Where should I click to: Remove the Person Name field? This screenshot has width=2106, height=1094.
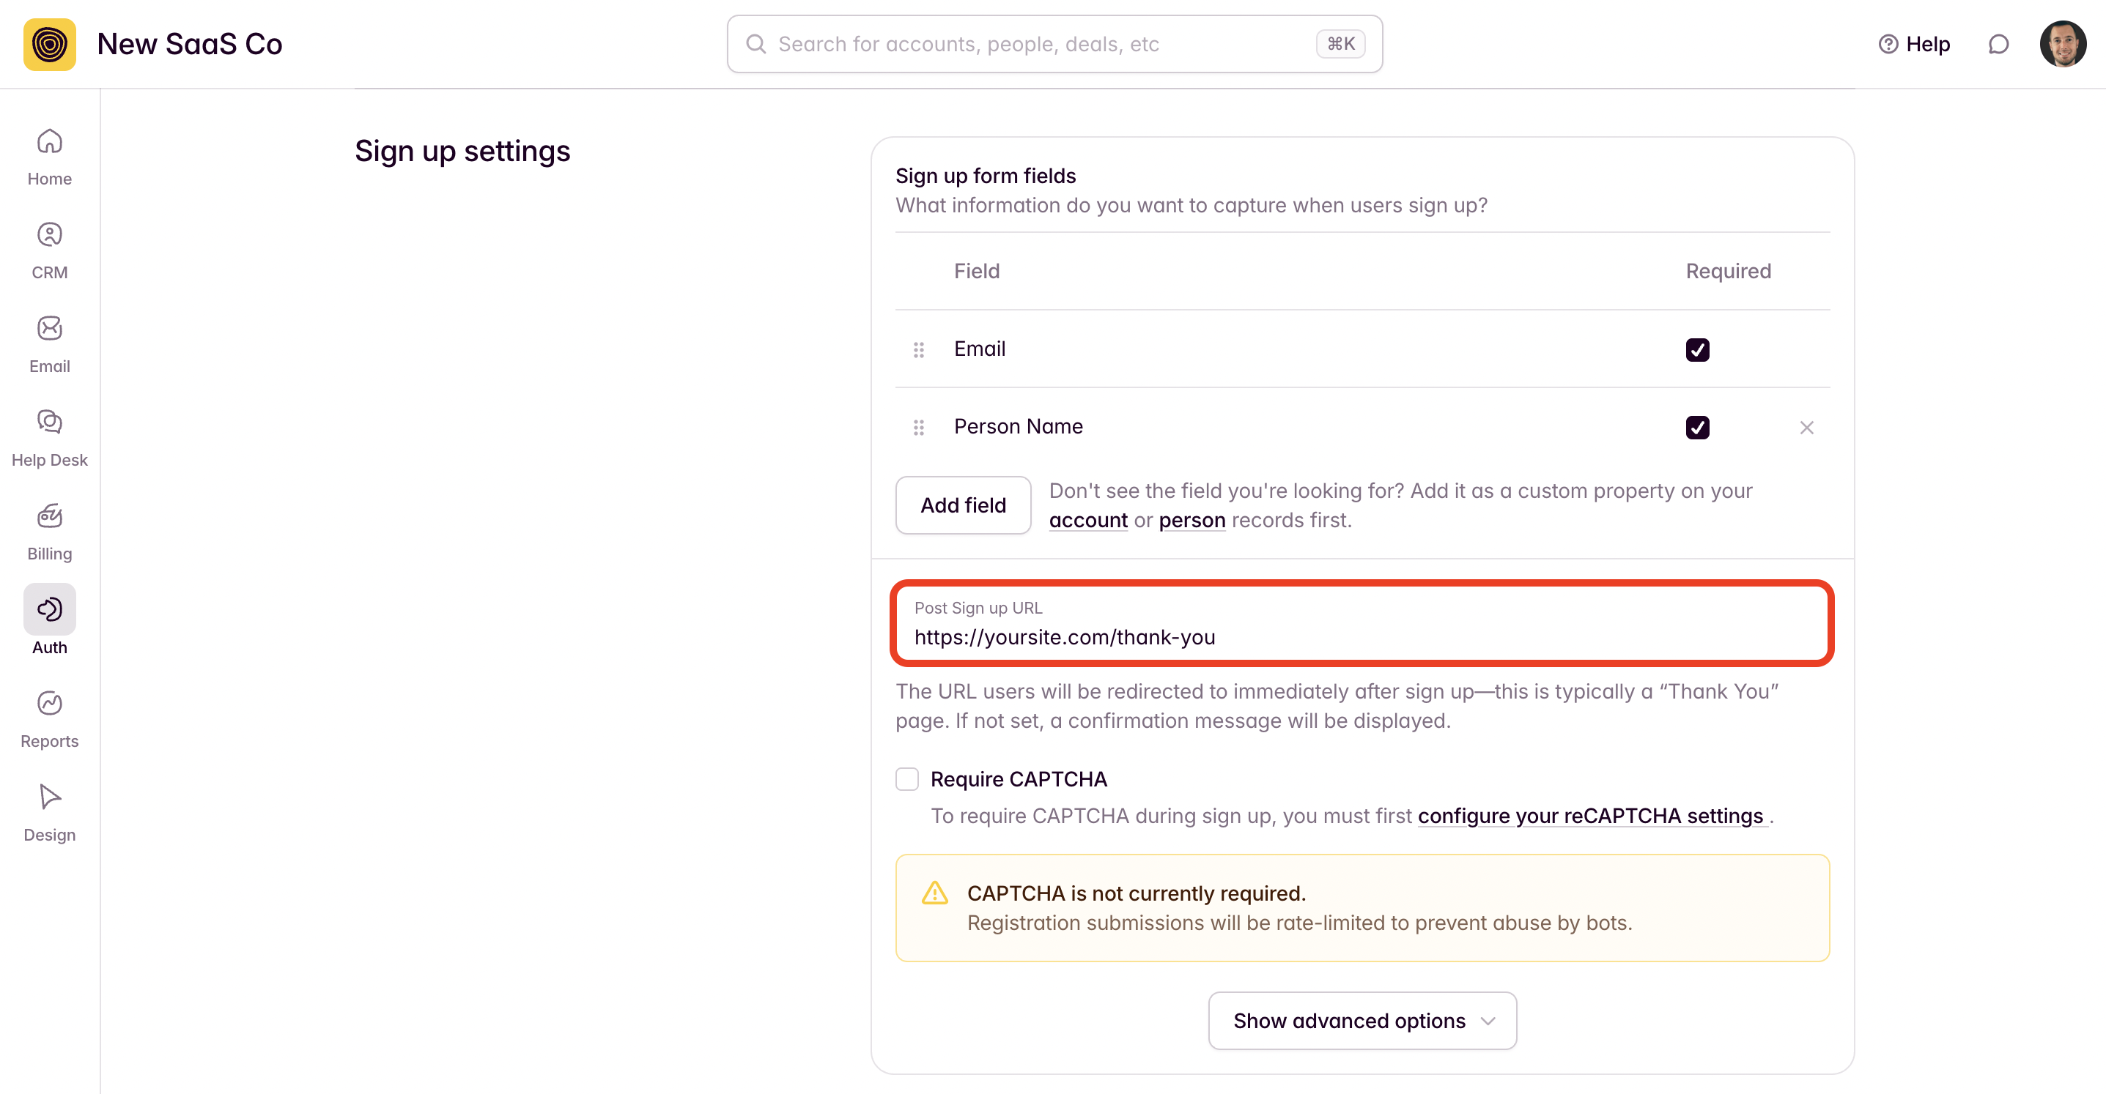pyautogui.click(x=1807, y=428)
